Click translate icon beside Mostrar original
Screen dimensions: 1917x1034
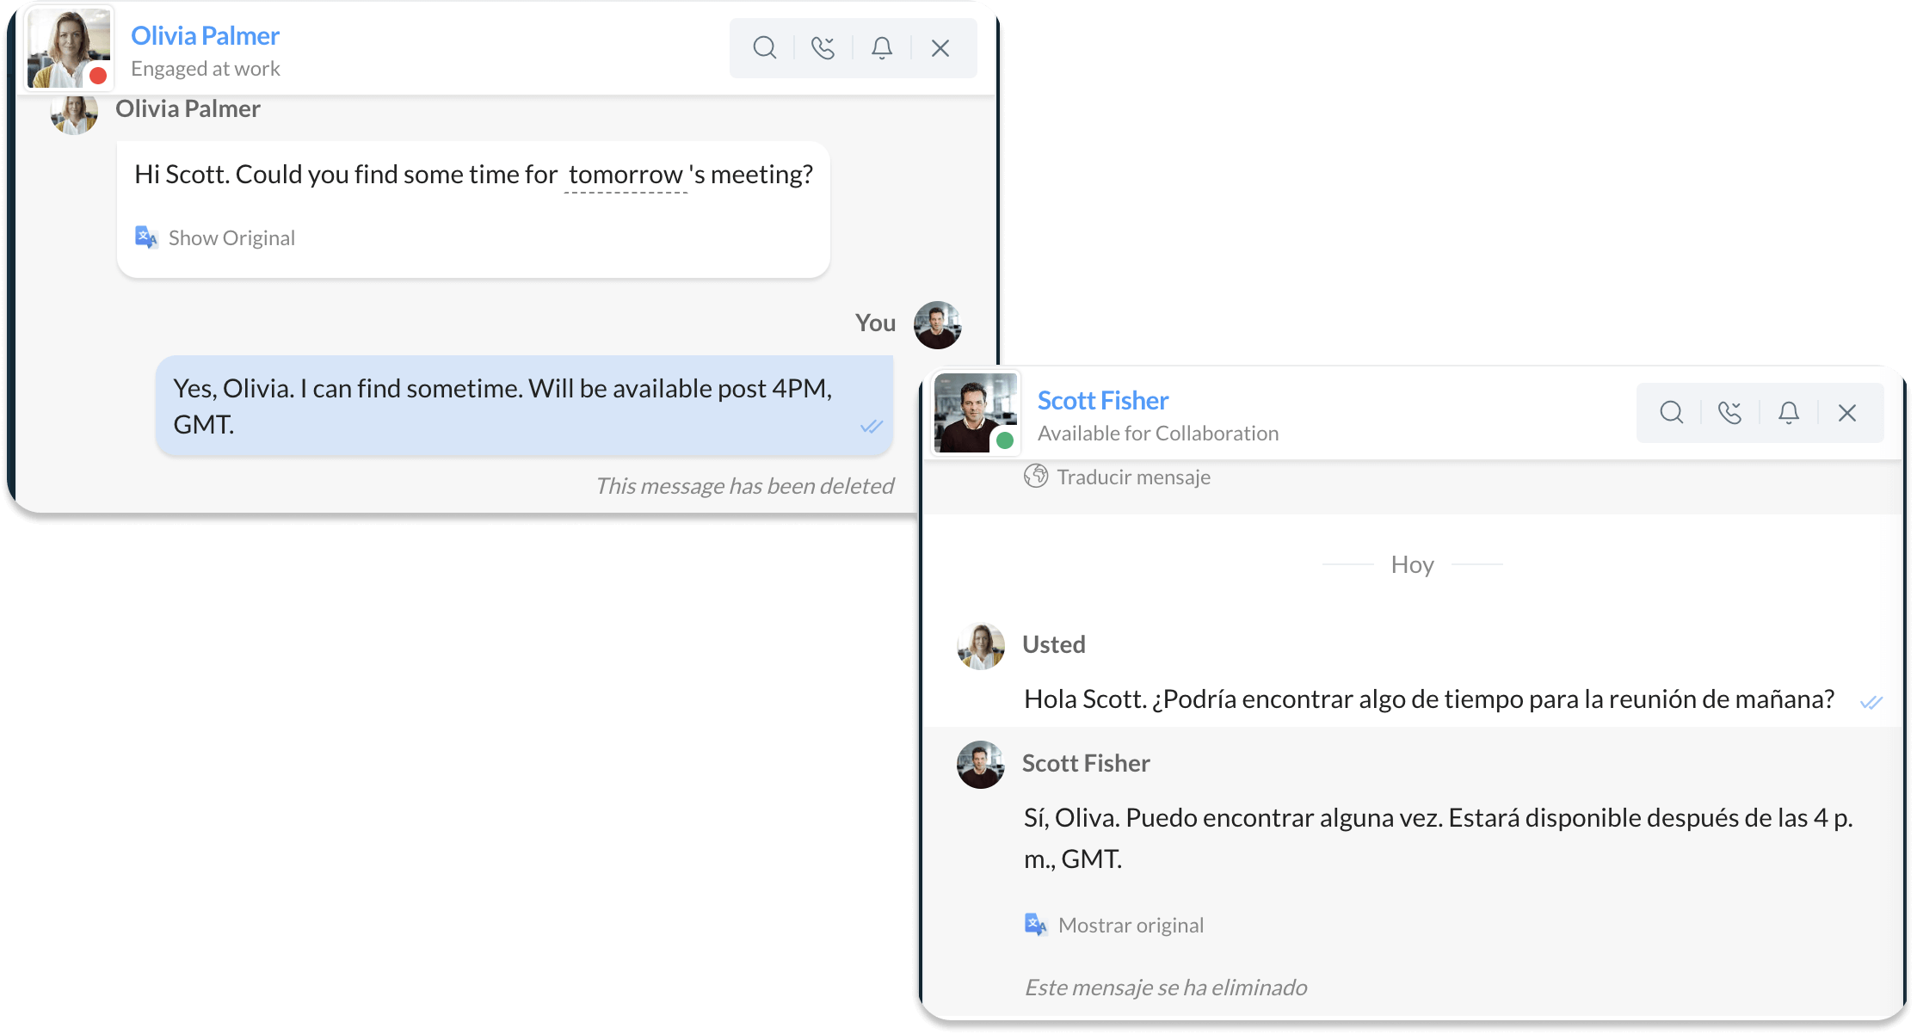point(1036,925)
